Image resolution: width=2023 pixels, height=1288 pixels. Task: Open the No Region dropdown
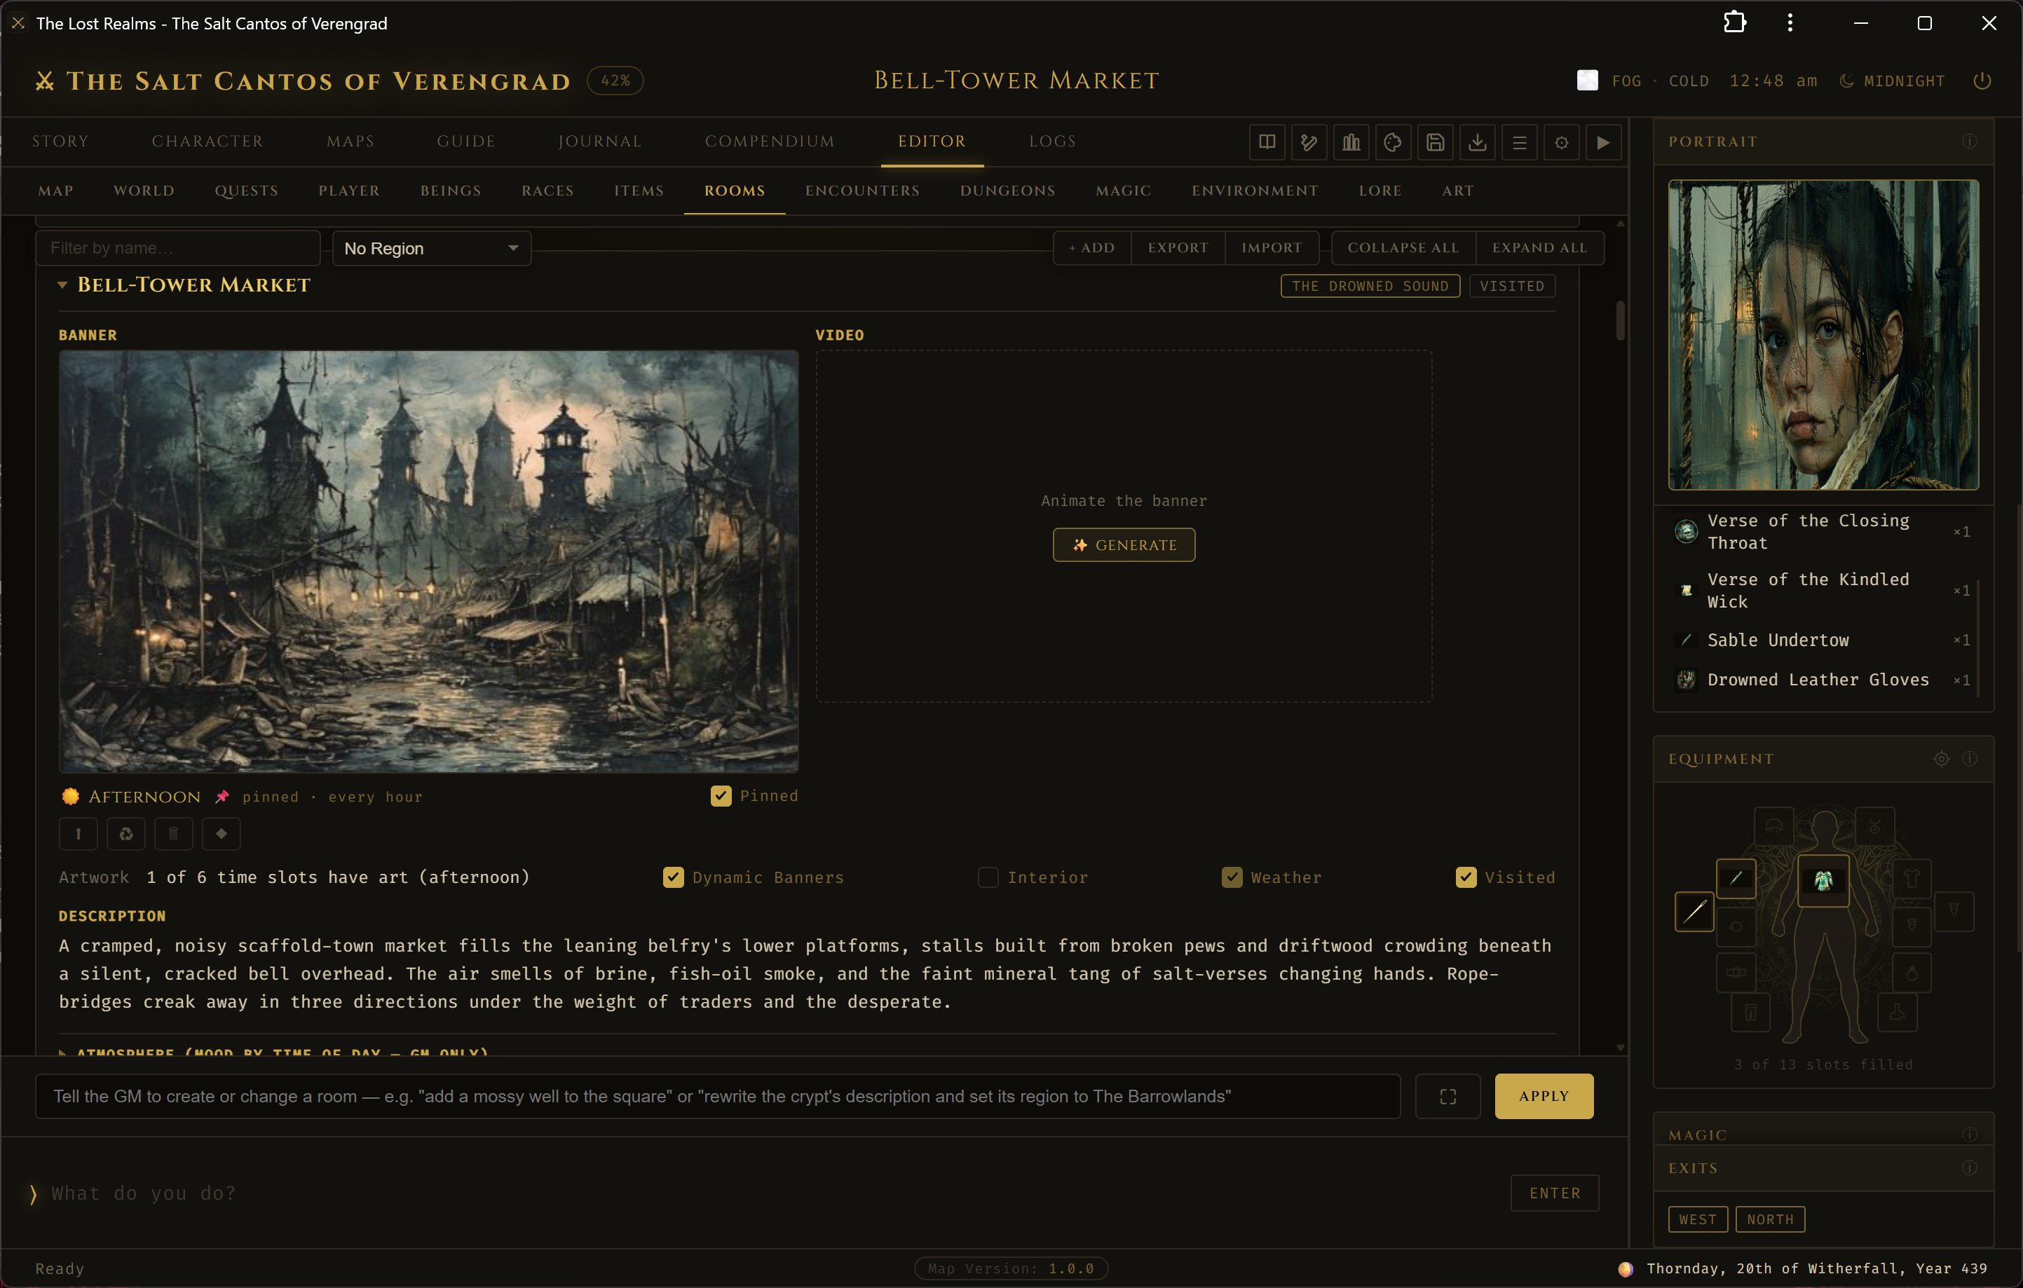coord(432,249)
